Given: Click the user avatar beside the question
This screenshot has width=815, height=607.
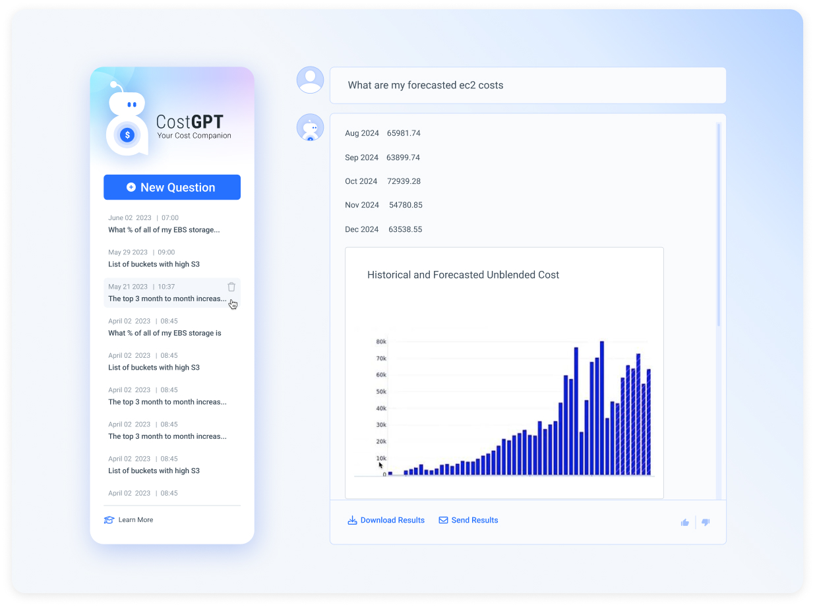Looking at the screenshot, I should point(310,79).
